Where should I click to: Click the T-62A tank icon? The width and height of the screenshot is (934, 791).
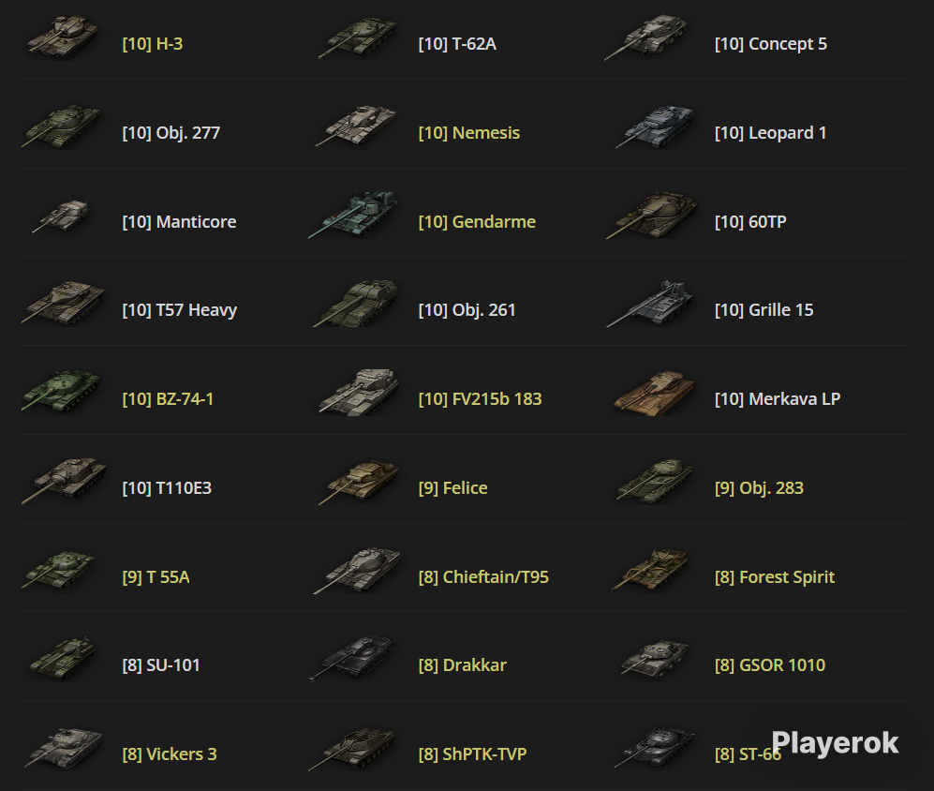(x=358, y=37)
